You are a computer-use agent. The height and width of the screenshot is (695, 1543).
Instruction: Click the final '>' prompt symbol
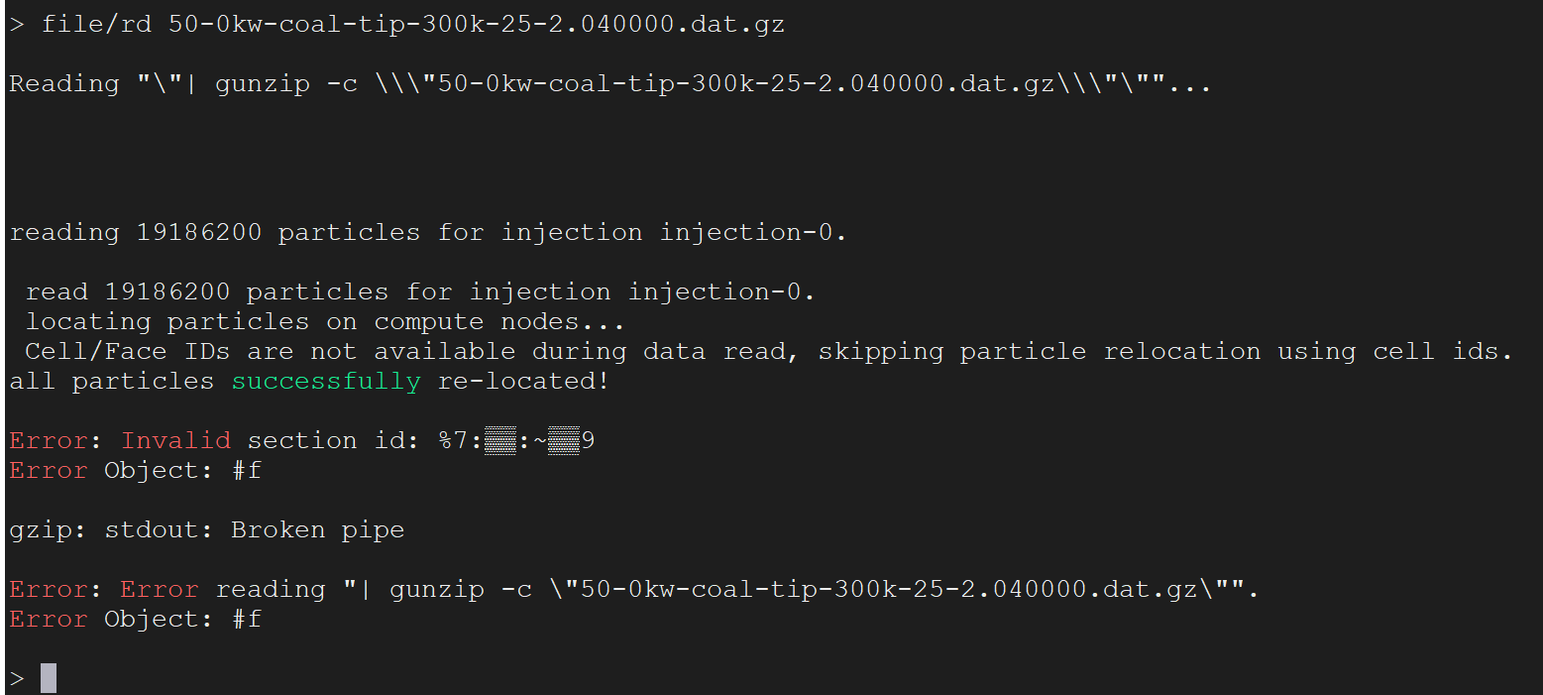tap(17, 679)
